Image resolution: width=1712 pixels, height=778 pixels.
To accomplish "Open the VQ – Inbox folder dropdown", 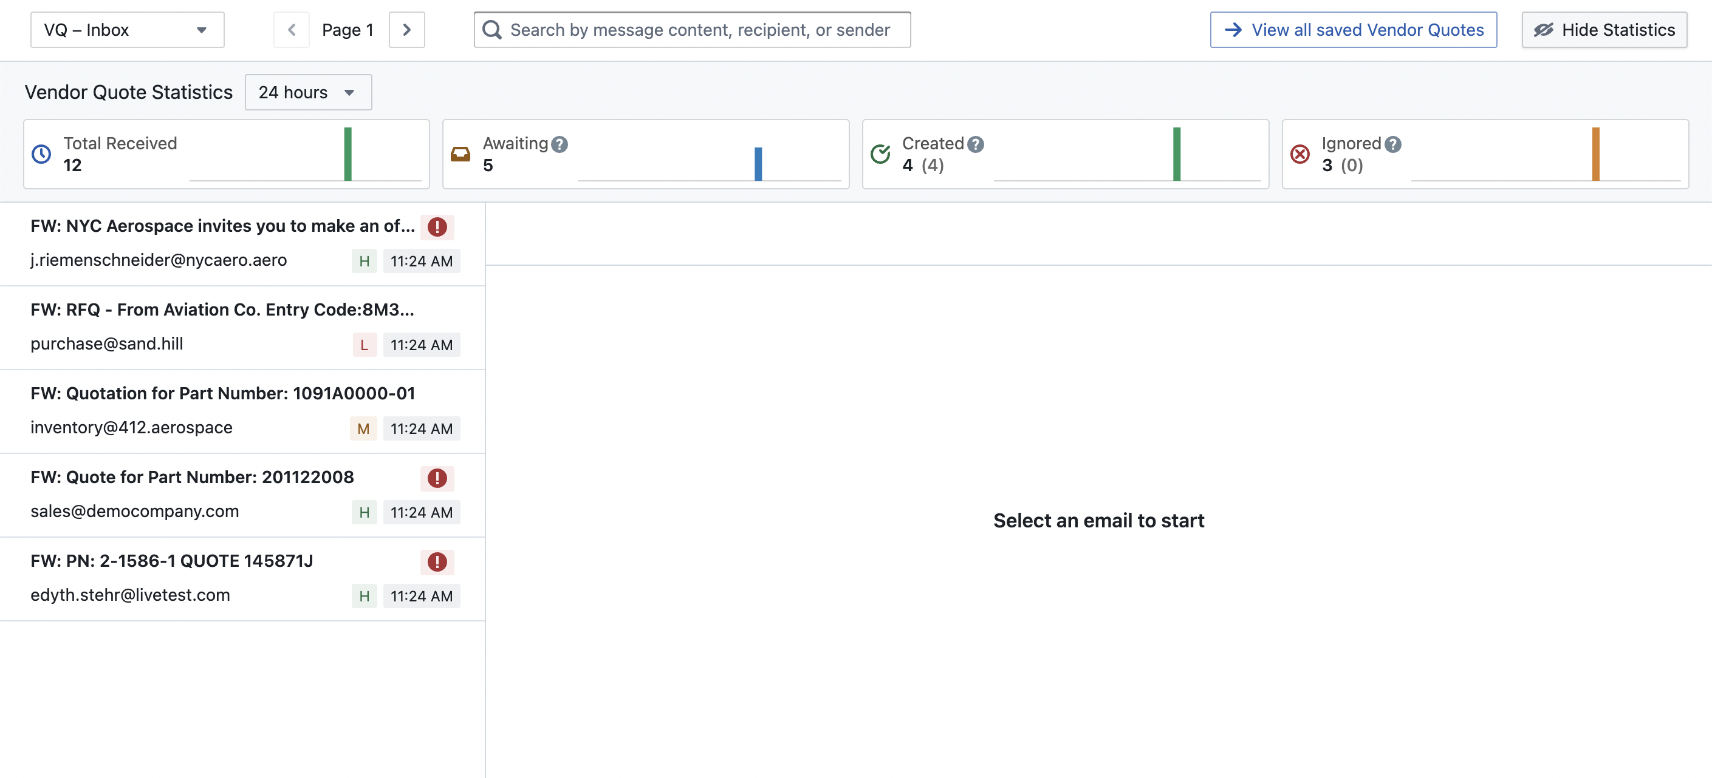I will [127, 30].
